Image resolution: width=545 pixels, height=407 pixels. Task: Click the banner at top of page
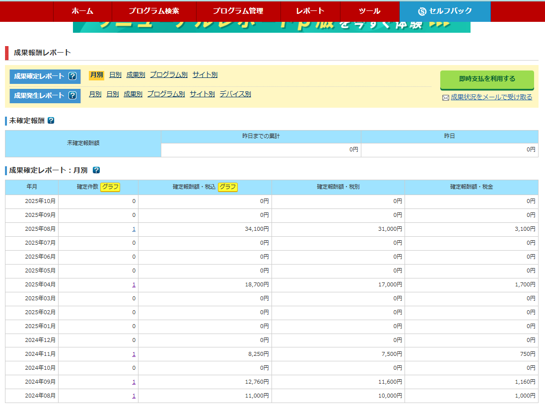point(272,27)
